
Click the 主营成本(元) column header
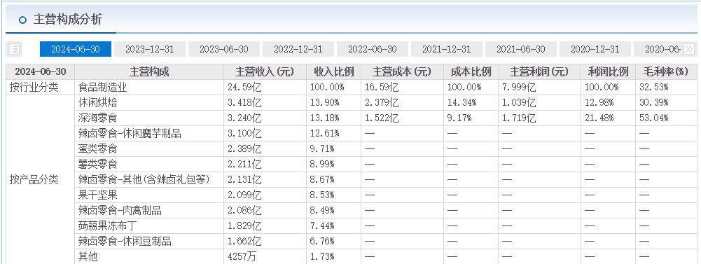[x=403, y=71]
